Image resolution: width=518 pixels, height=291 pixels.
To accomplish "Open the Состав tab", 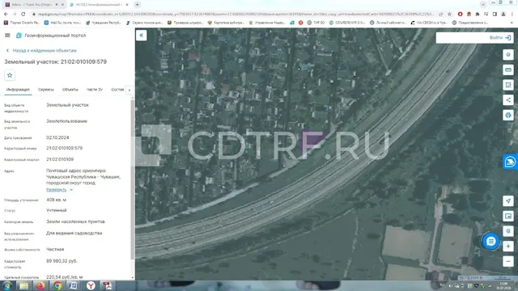I will [x=117, y=90].
